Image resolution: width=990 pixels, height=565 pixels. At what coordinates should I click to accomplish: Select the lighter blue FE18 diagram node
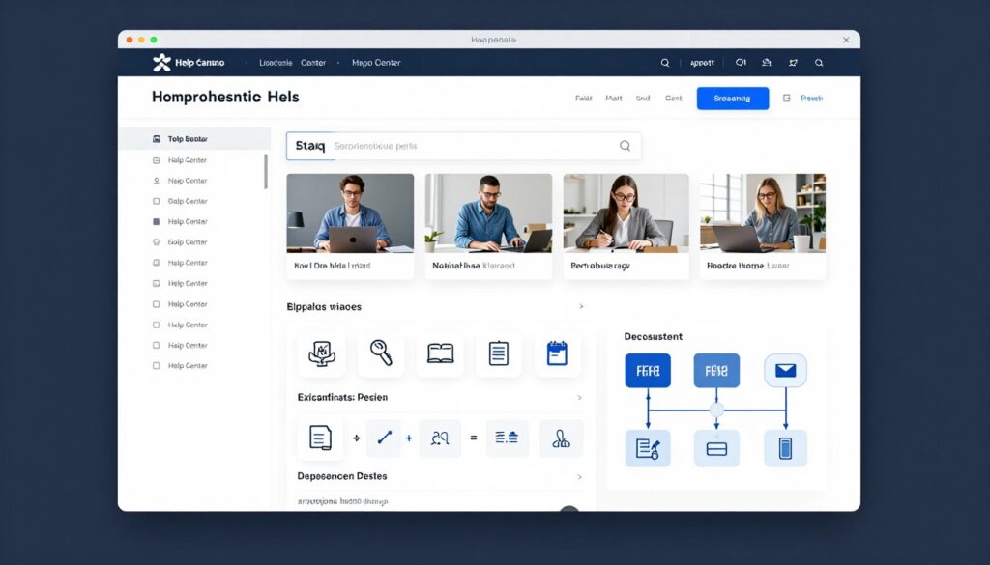coord(716,370)
